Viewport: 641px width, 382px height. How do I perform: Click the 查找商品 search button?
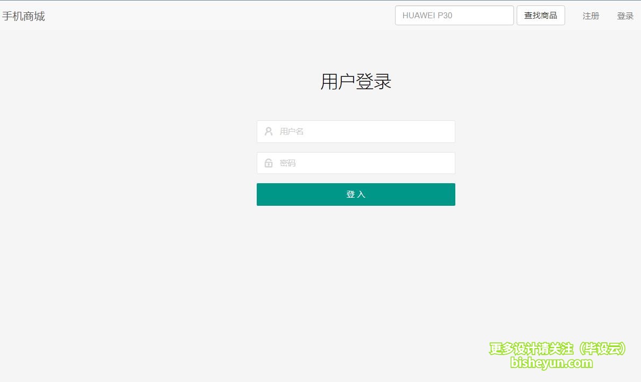(540, 16)
